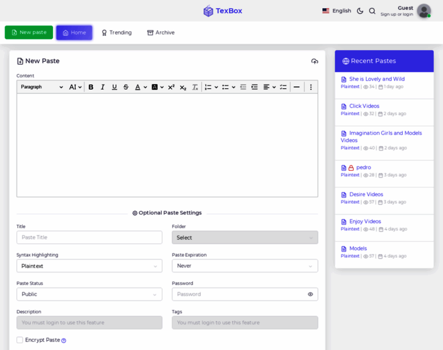Viewport: 443px width, 350px height.
Task: Open the Trending page
Action: pos(117,33)
